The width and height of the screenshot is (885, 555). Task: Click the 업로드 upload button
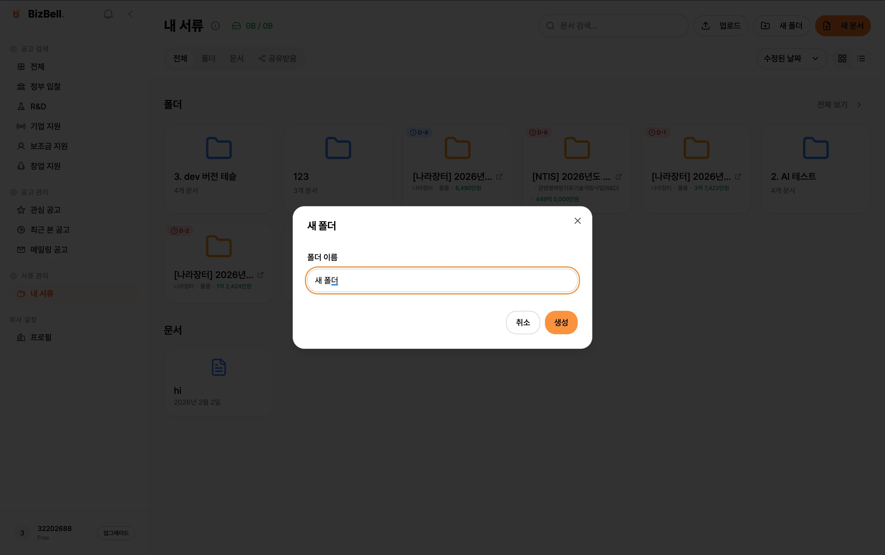[721, 26]
